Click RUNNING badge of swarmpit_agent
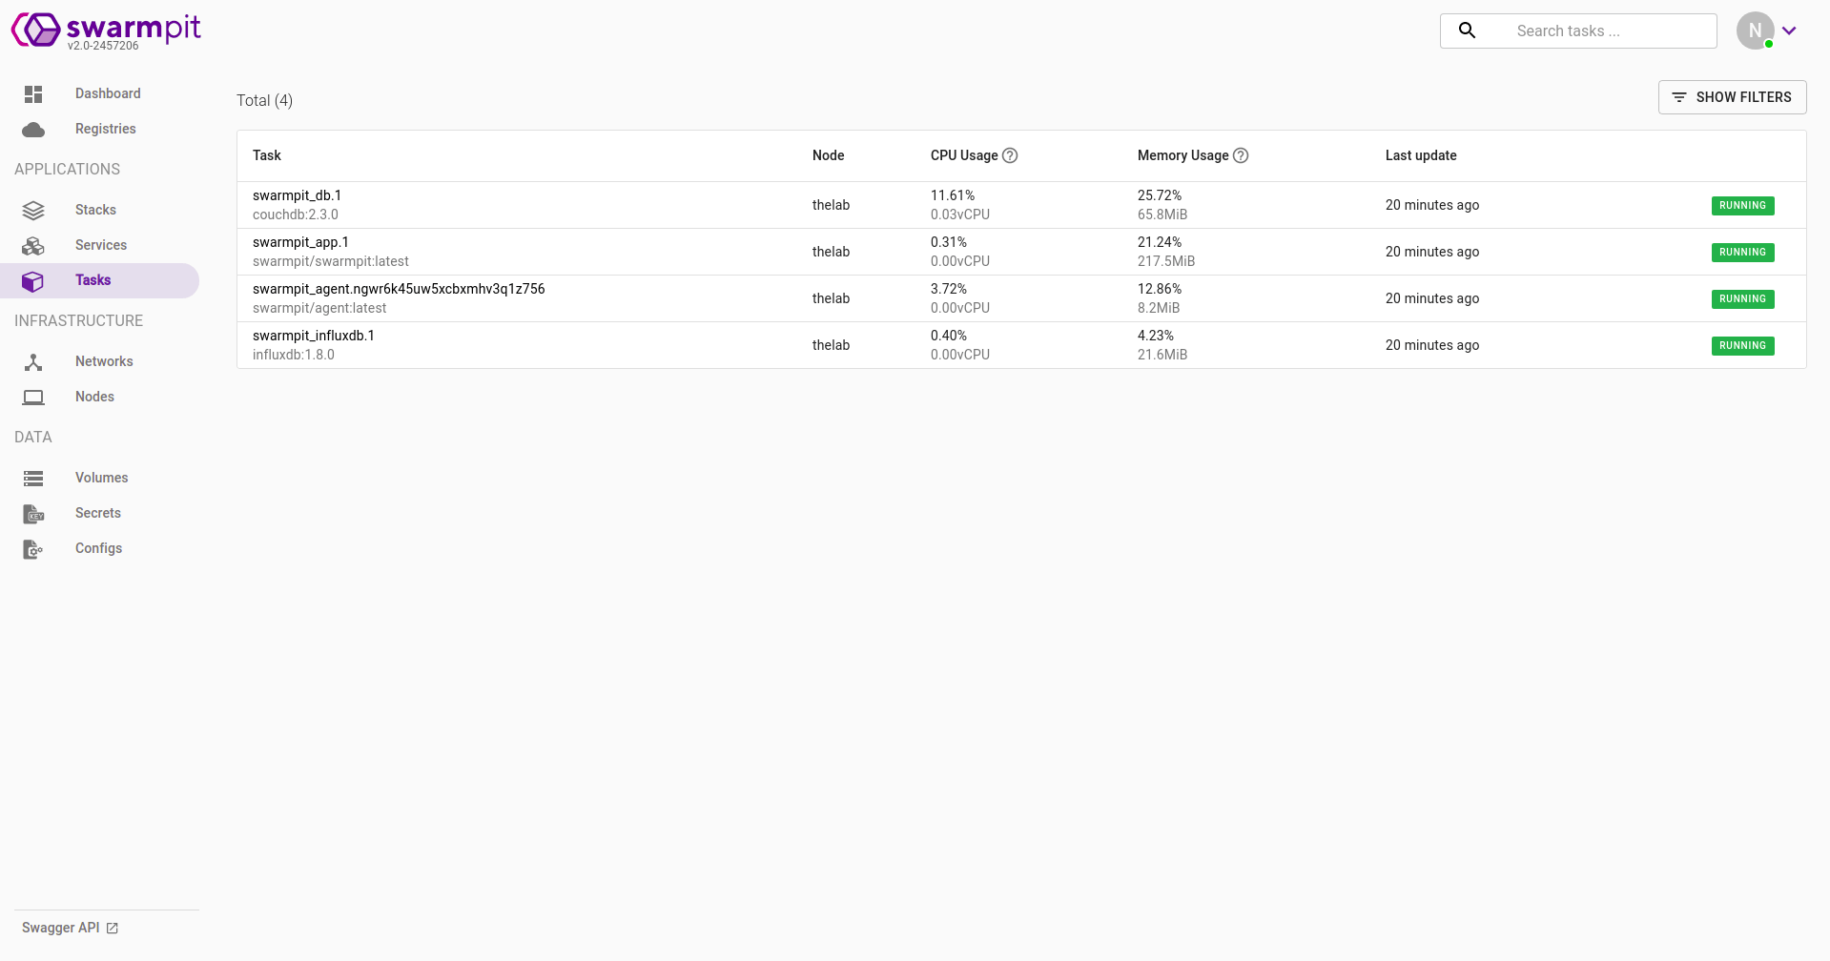Screen dimensions: 1830x961 coord(1742,298)
